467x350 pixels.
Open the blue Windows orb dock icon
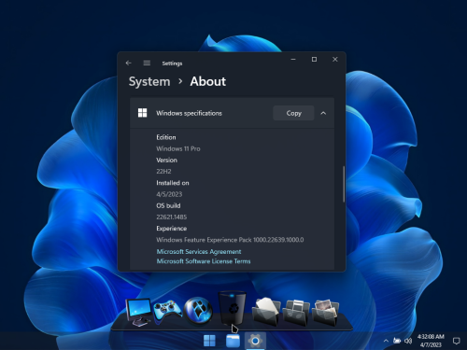coord(198,311)
